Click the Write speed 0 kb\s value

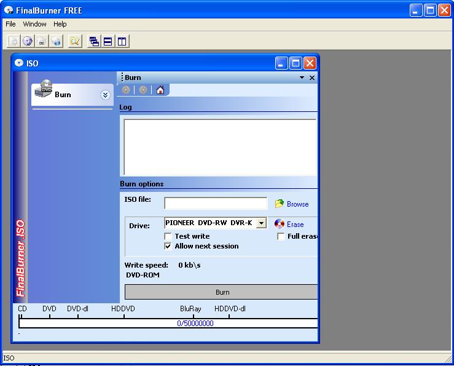pos(189,265)
